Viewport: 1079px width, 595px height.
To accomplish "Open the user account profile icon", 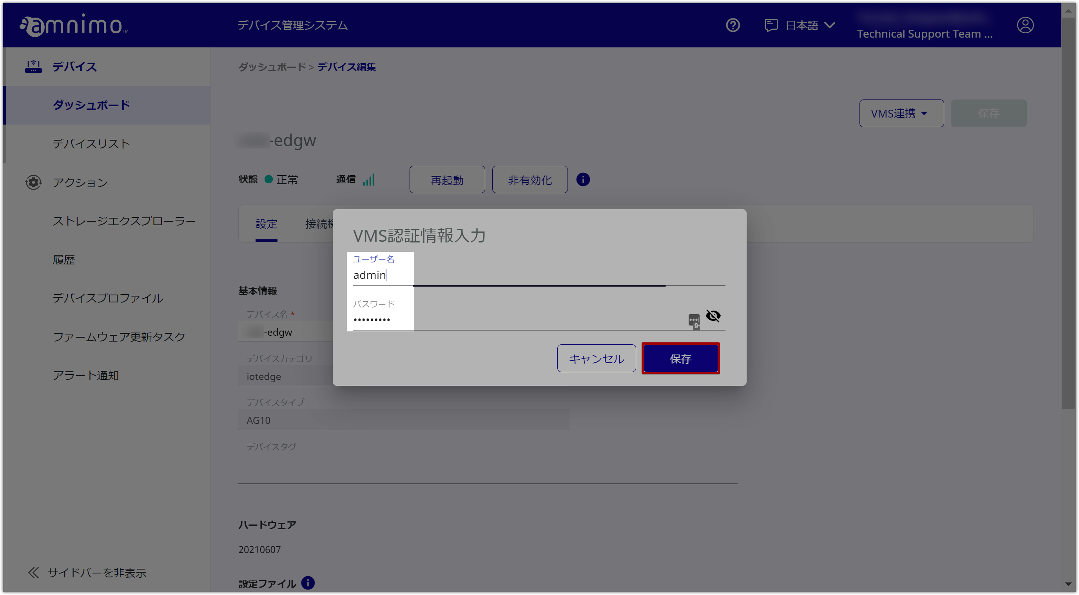I will [1025, 25].
